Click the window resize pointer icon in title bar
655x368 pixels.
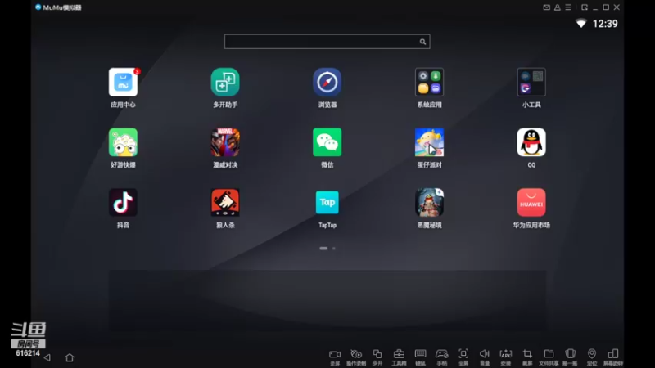[585, 7]
